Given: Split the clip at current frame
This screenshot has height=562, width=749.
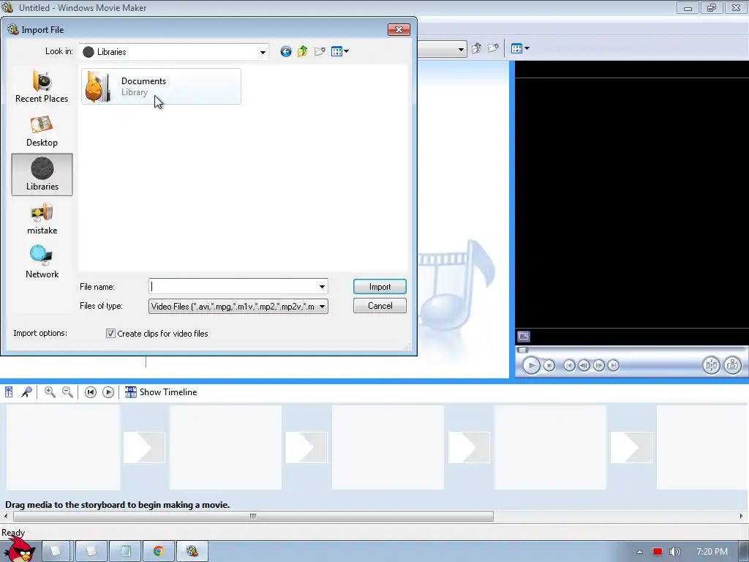Looking at the screenshot, I should point(711,366).
